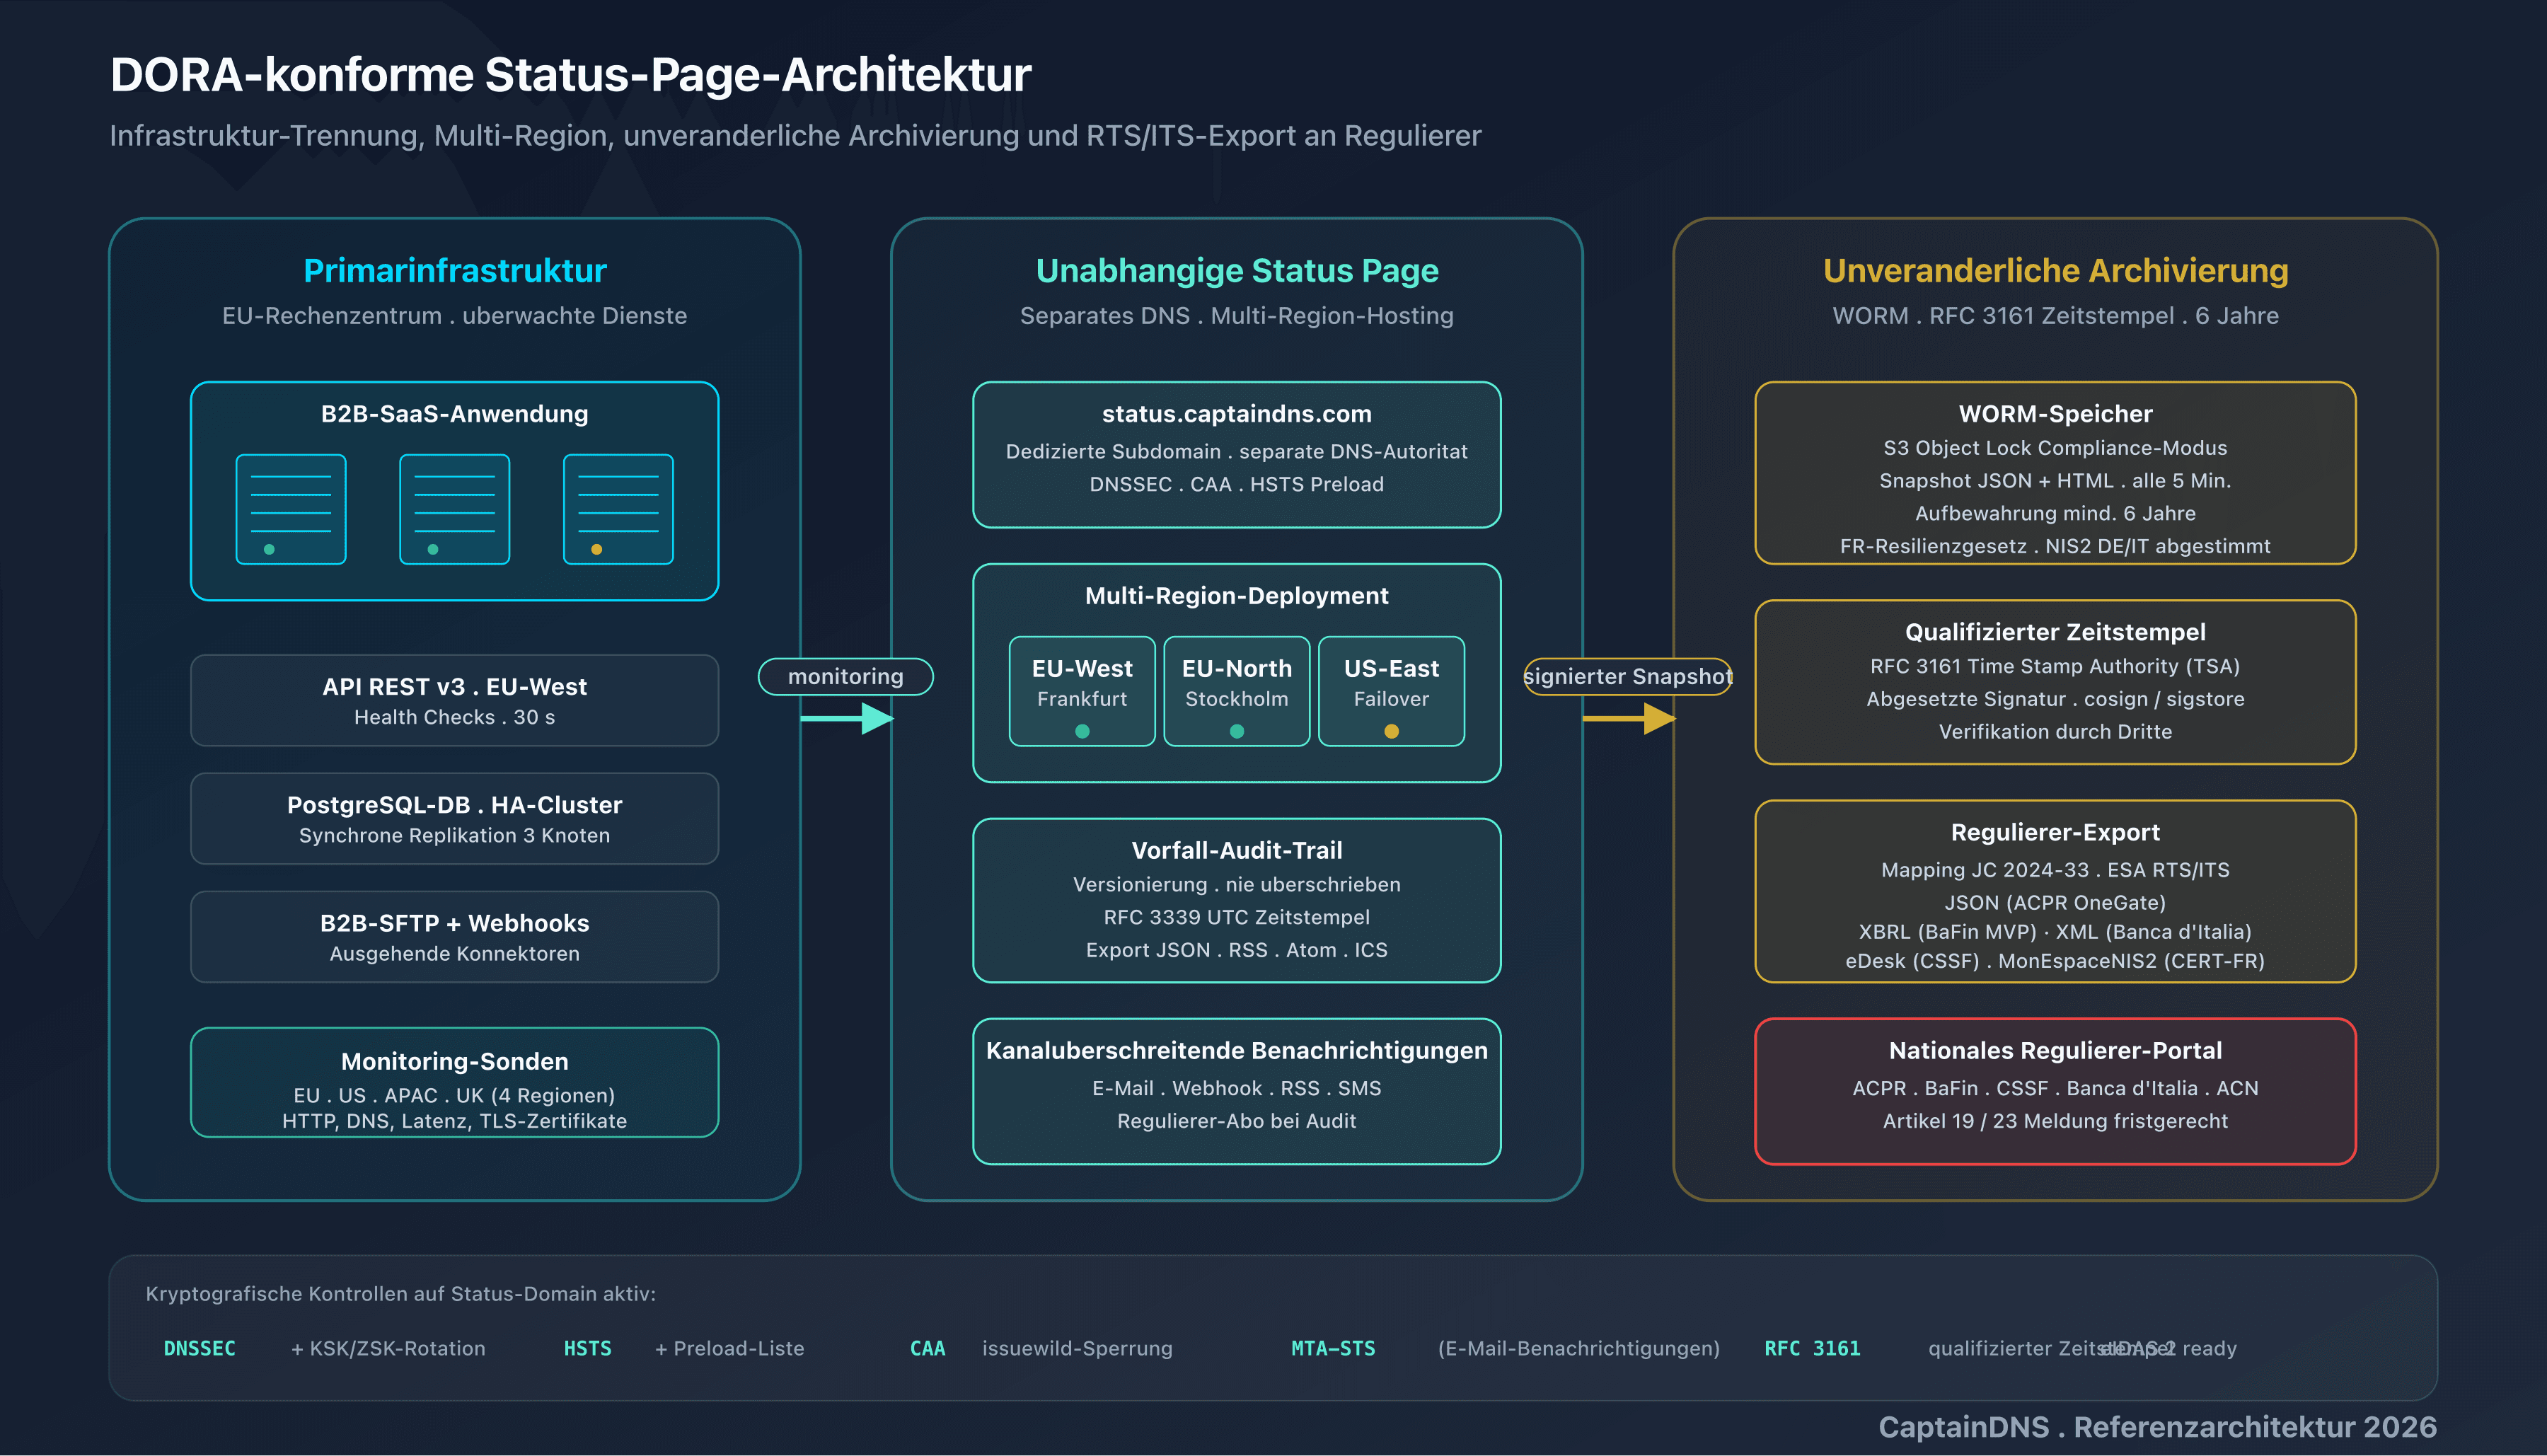The image size is (2547, 1456).
Task: Open the EU-North Stockholm region box
Action: [1237, 691]
